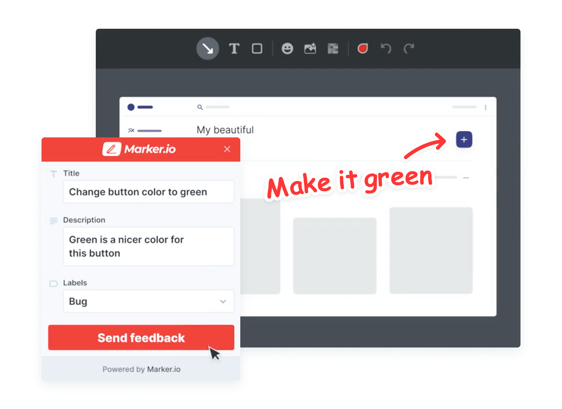Viewport: 562px width, 409px height.
Task: Close the Marker.io feedback widget
Action: coord(227,149)
